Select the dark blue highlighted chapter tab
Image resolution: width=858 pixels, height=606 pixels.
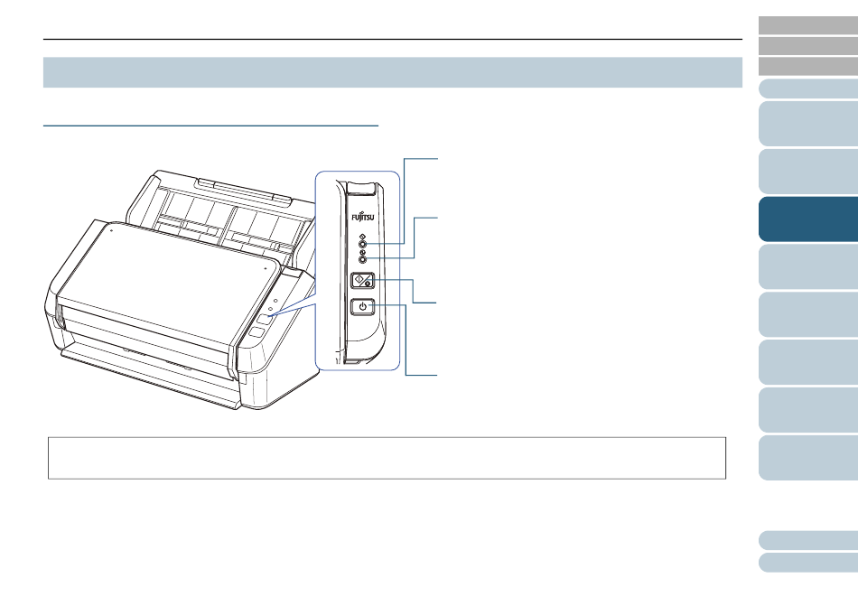808,219
